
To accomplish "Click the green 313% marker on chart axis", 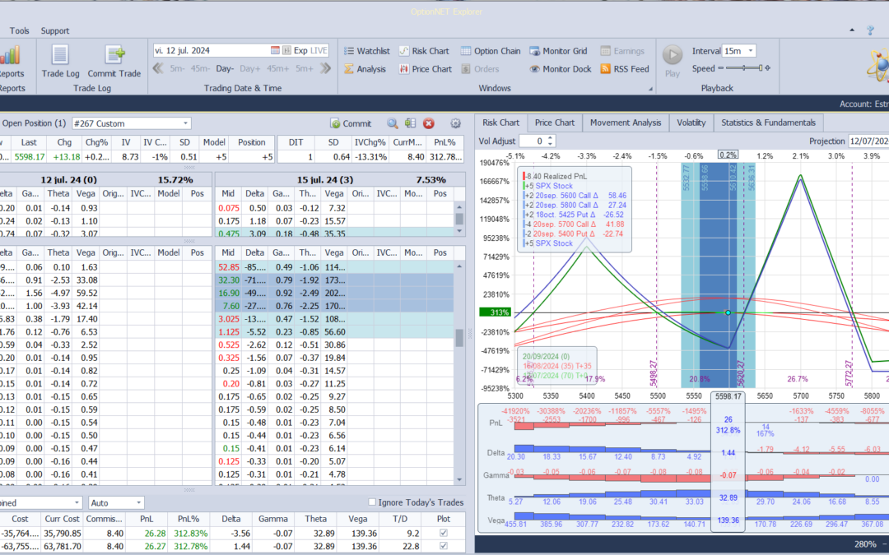I will 496,312.
